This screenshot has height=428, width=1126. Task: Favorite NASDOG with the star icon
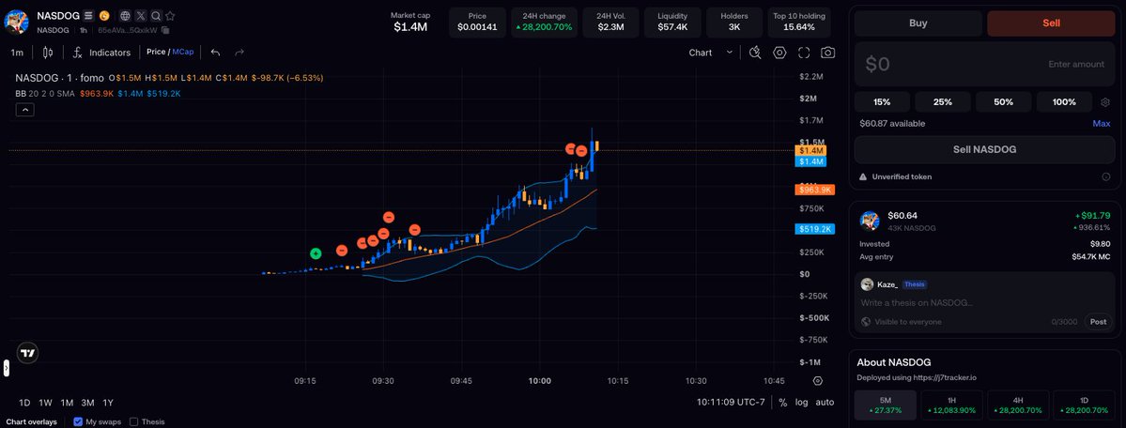click(170, 15)
